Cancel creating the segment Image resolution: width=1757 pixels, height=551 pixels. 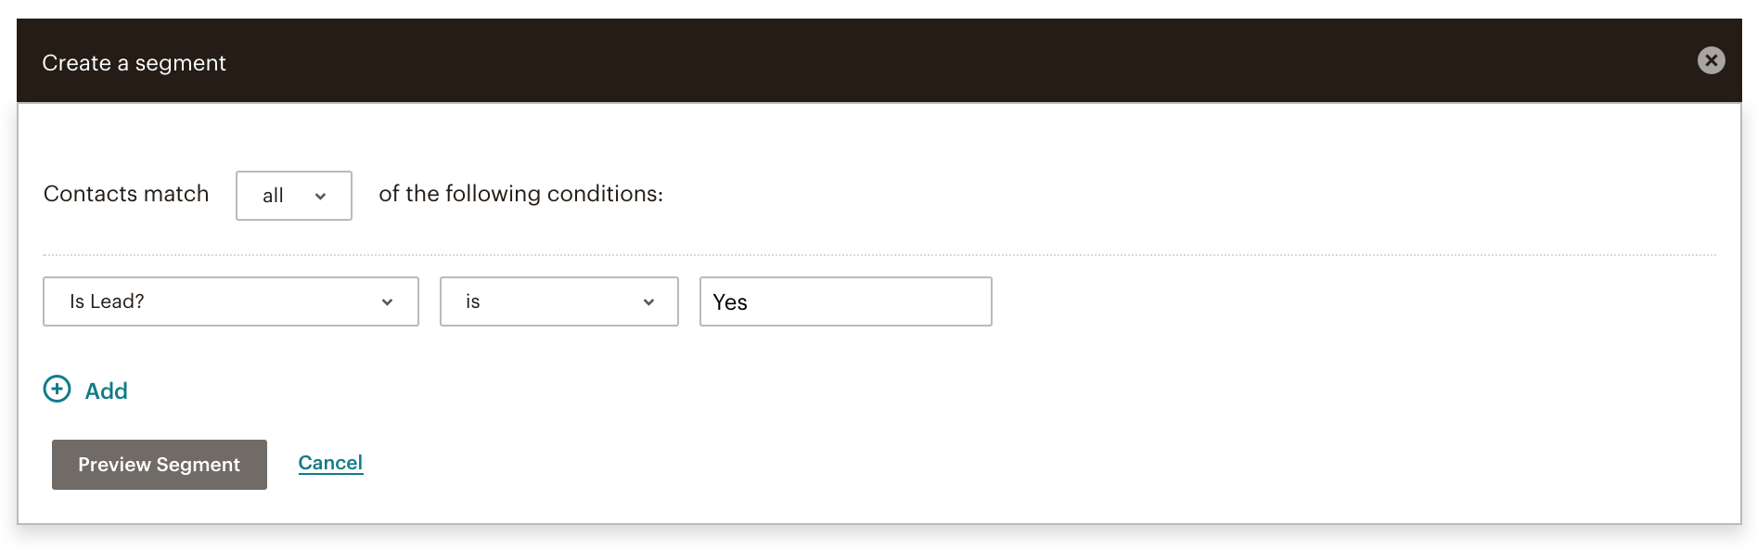click(x=330, y=462)
